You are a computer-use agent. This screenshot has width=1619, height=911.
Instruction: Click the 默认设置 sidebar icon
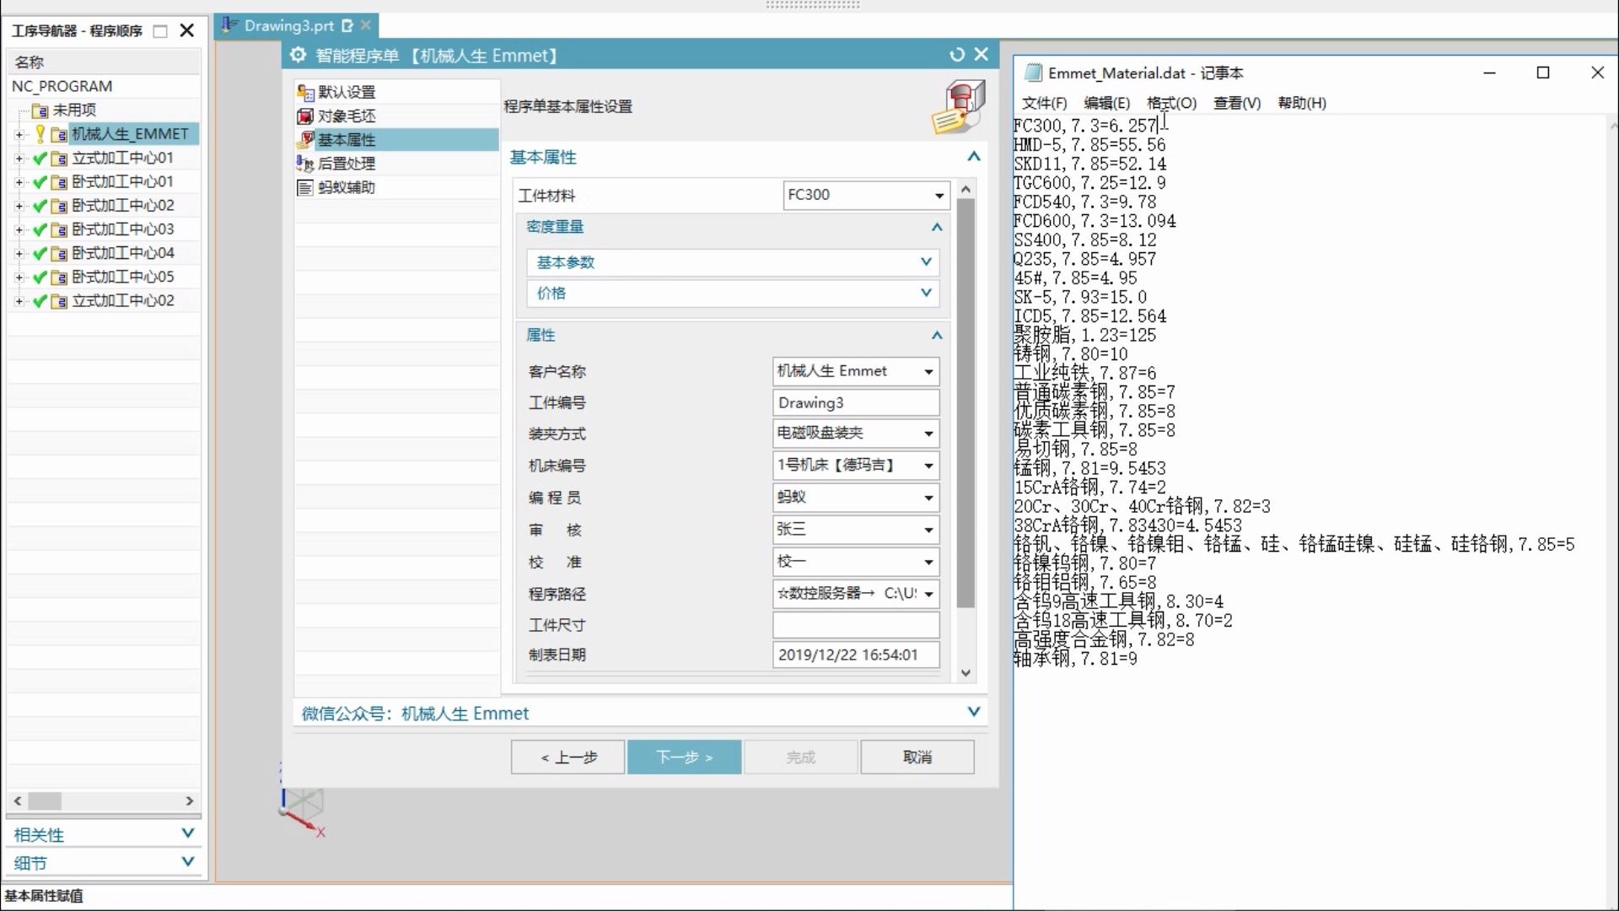coord(305,92)
